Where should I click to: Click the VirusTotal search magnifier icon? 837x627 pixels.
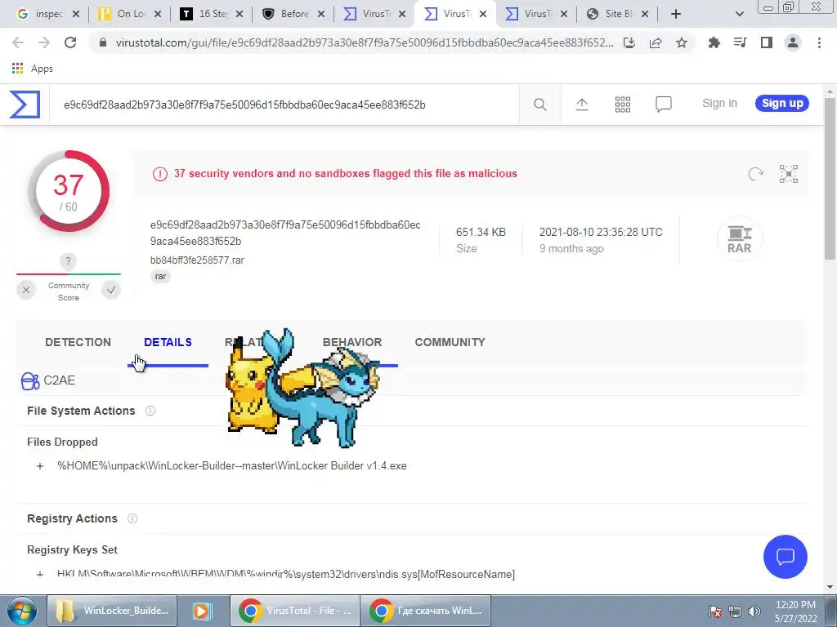click(540, 104)
